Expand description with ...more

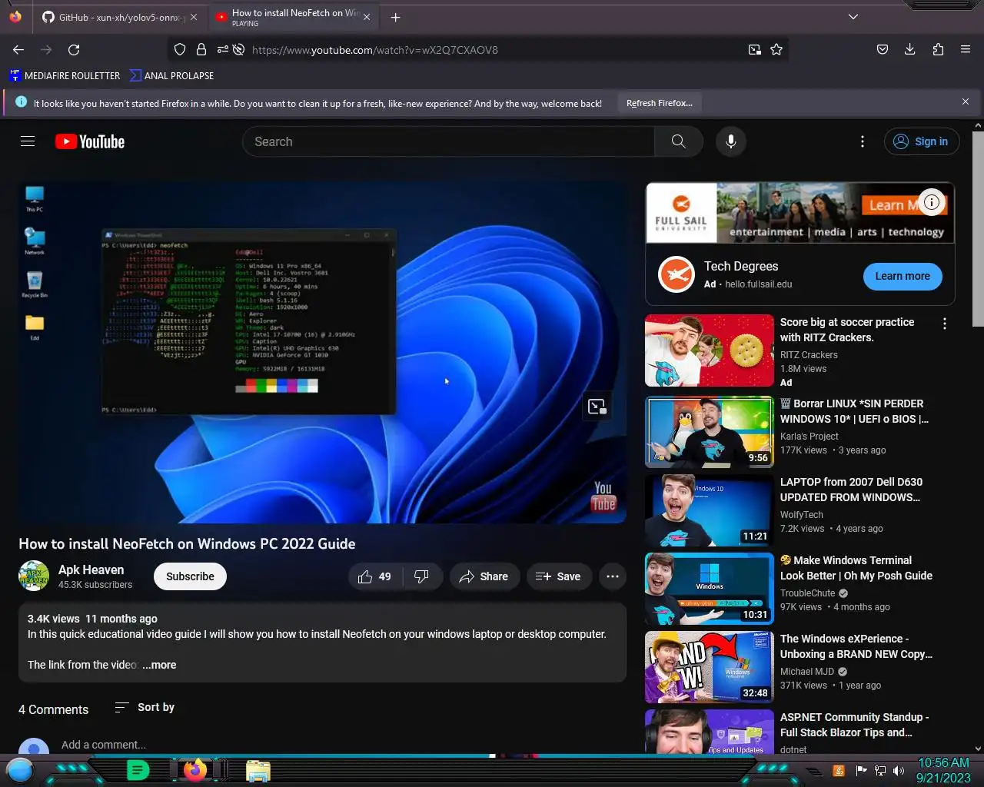159,665
